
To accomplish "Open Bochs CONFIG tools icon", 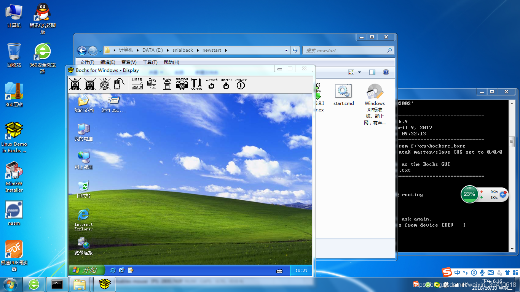I will (x=196, y=84).
